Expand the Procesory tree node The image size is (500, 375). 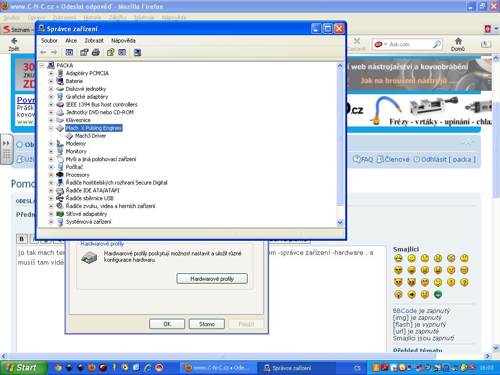click(x=51, y=175)
